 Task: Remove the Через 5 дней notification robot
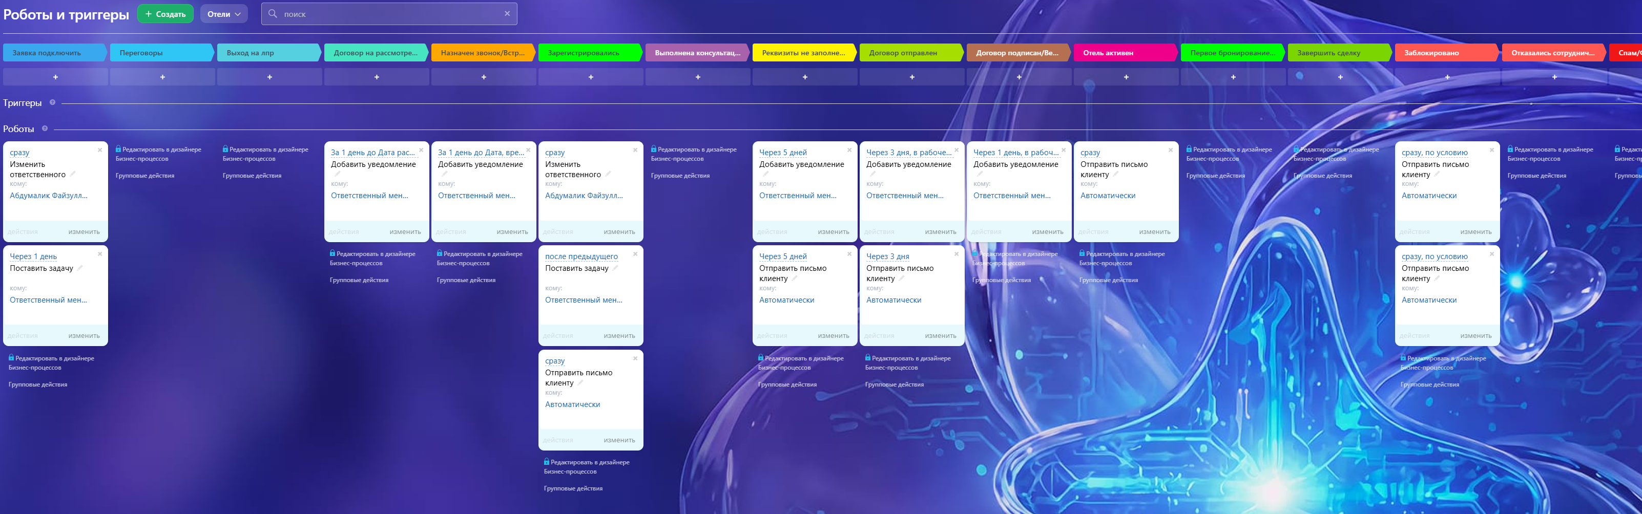[849, 151]
